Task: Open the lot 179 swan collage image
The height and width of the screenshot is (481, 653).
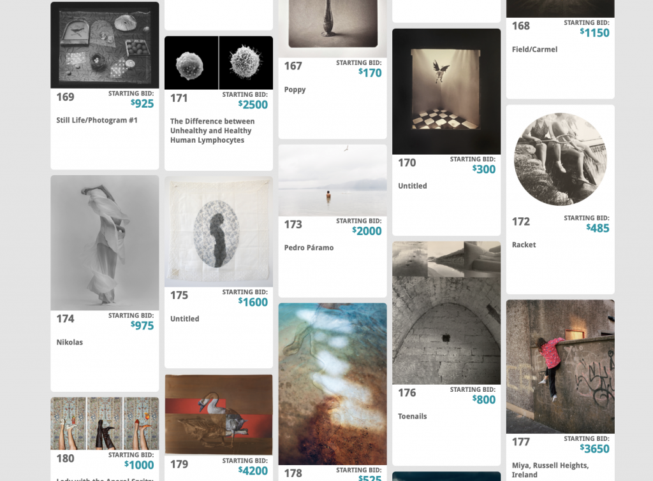Action: [x=219, y=415]
